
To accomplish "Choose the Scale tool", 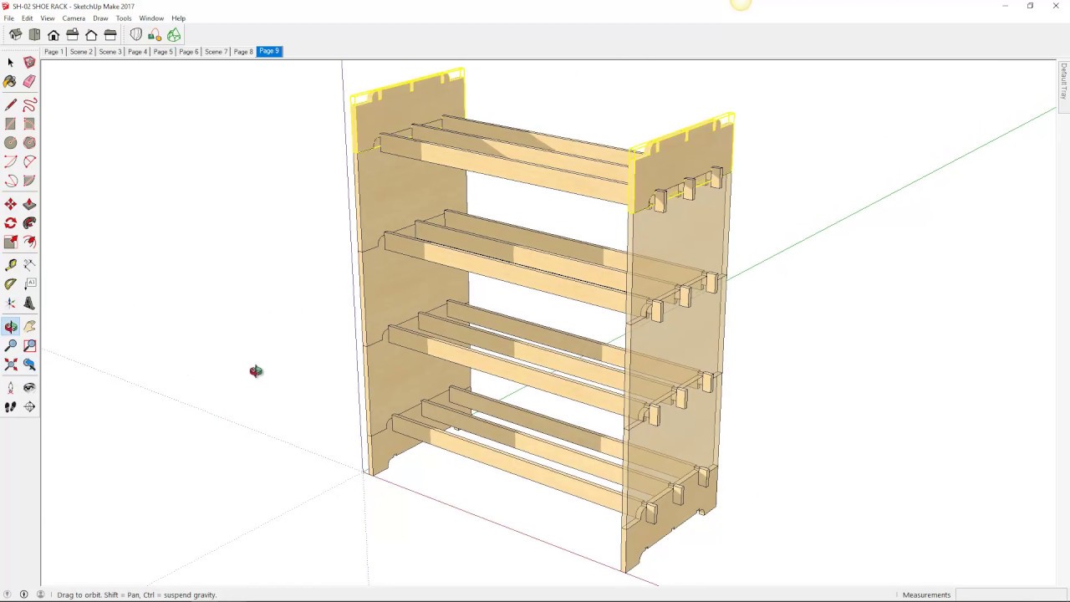I will [x=10, y=242].
